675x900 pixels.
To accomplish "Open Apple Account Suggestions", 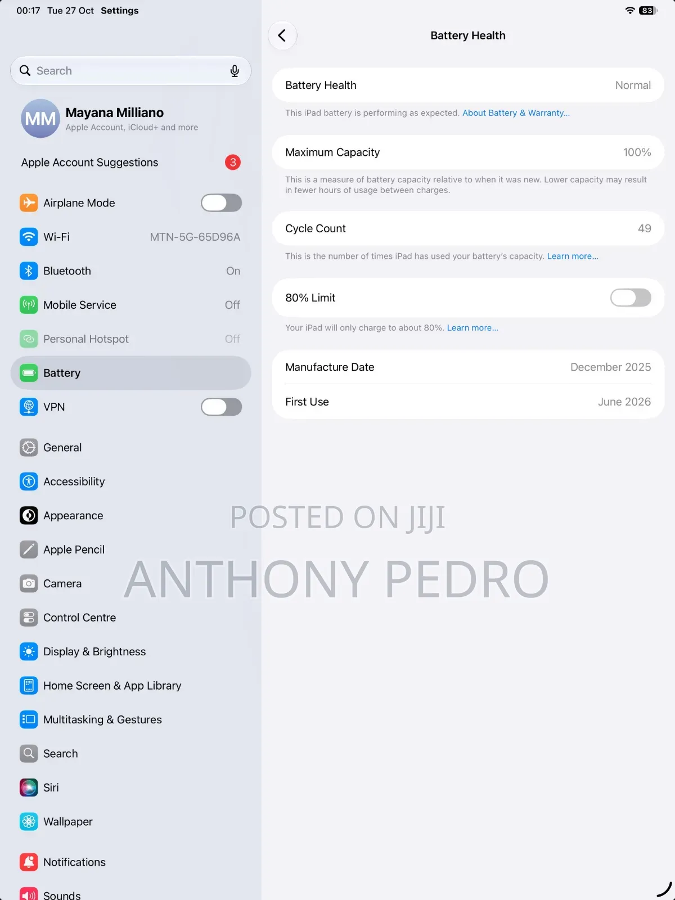I will (x=130, y=163).
